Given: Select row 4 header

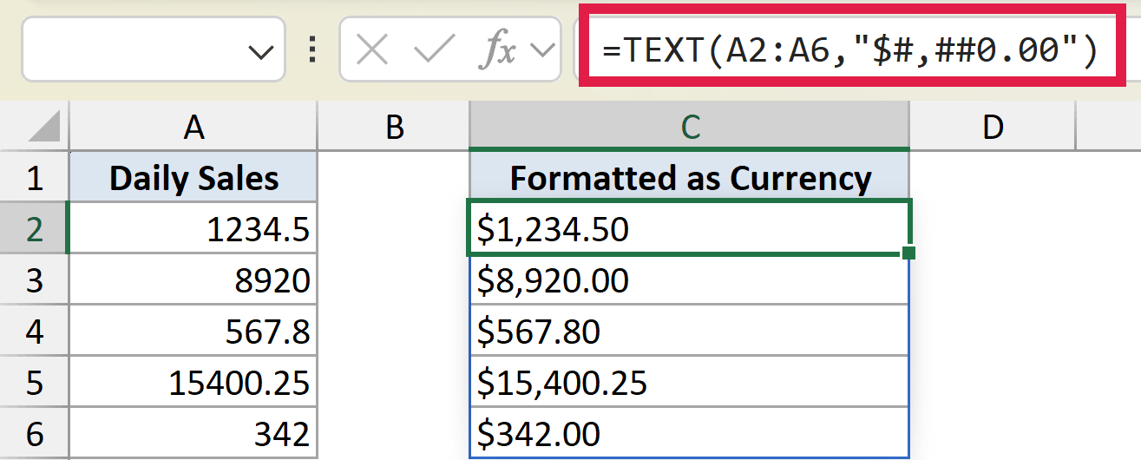Looking at the screenshot, I should click(x=34, y=331).
